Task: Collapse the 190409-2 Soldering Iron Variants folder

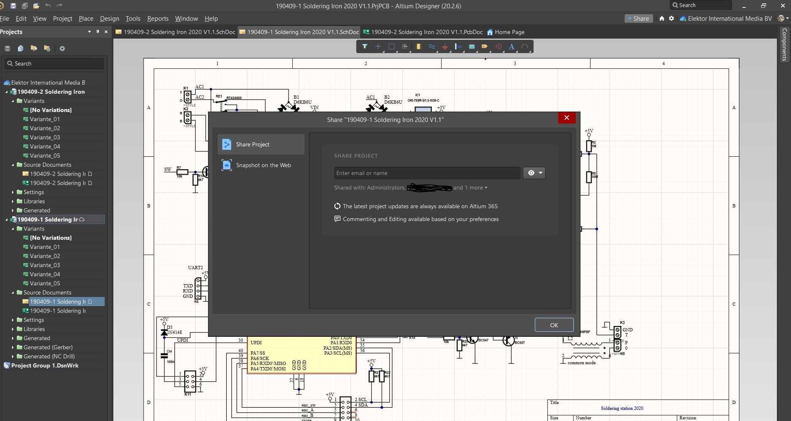Action: click(x=13, y=101)
